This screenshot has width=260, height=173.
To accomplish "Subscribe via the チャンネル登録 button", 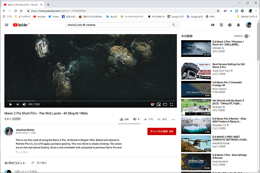I will pos(162,131).
